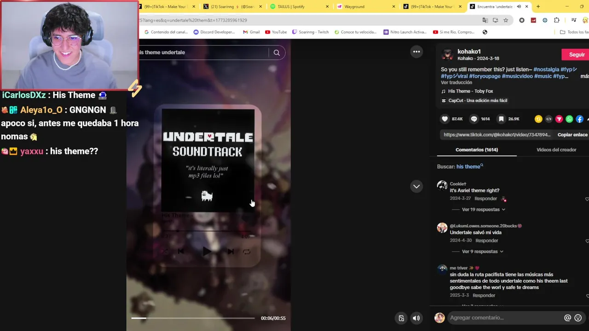Expand 'Ver 9 respuestas' replies
Image resolution: width=589 pixels, height=331 pixels.
[x=483, y=251]
